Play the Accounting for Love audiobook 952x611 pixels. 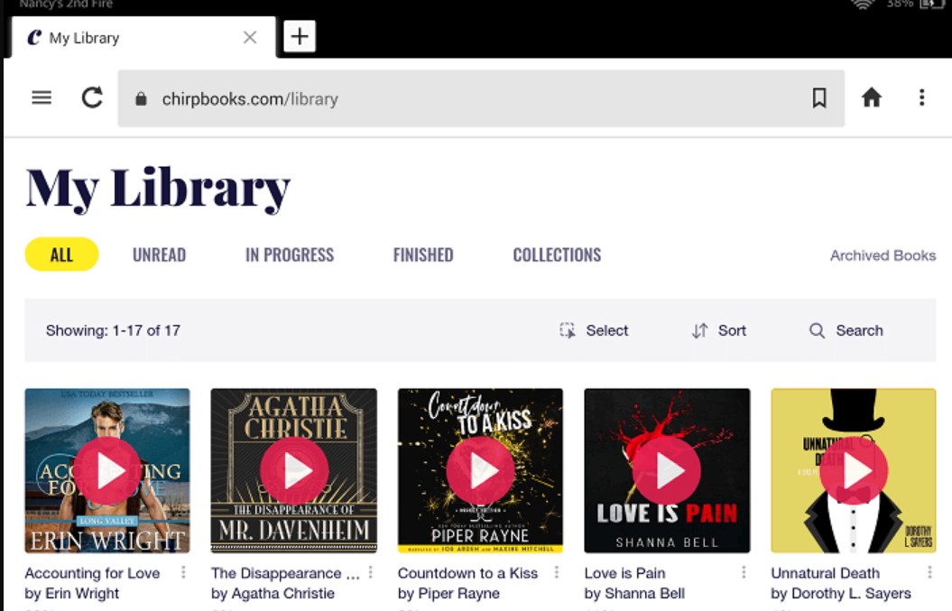pos(106,470)
